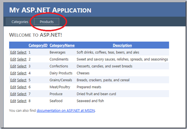Image resolution: width=187 pixels, height=129 pixels.
Task: Click Edit for the Condiments row
Action: [x=13, y=59]
